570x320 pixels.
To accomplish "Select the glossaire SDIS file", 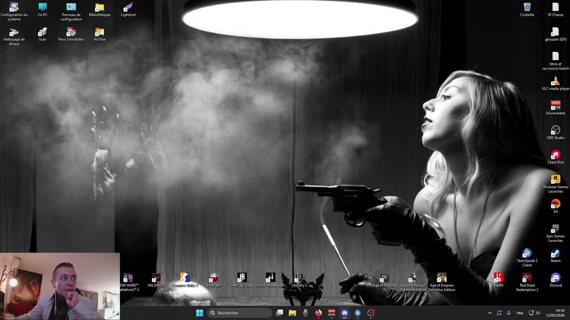I will coord(555,35).
